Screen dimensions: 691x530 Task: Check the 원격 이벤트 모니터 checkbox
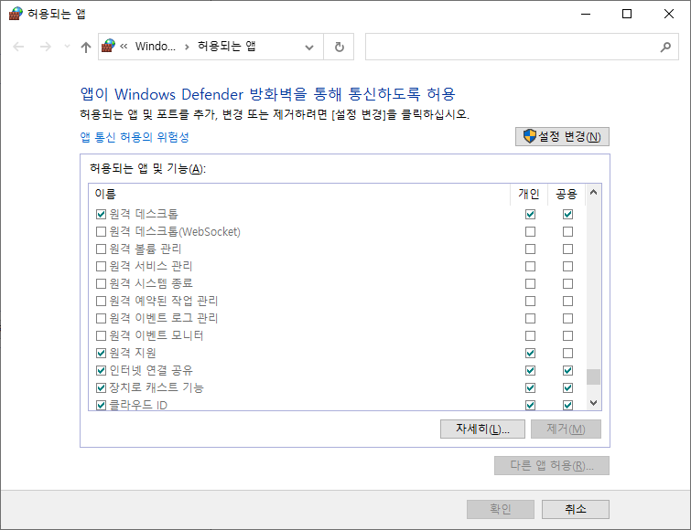[101, 335]
